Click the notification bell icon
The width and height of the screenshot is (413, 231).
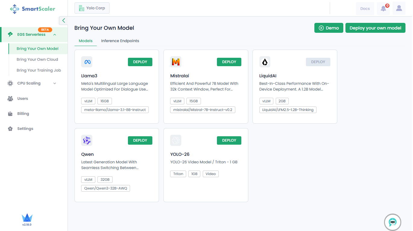pyautogui.click(x=383, y=8)
